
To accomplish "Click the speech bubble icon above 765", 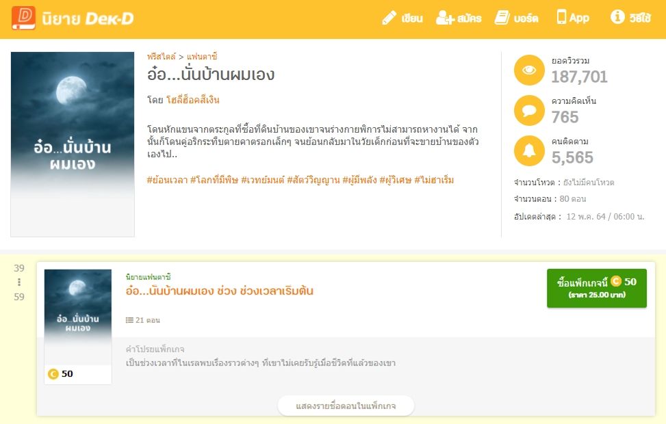I will click(528, 110).
